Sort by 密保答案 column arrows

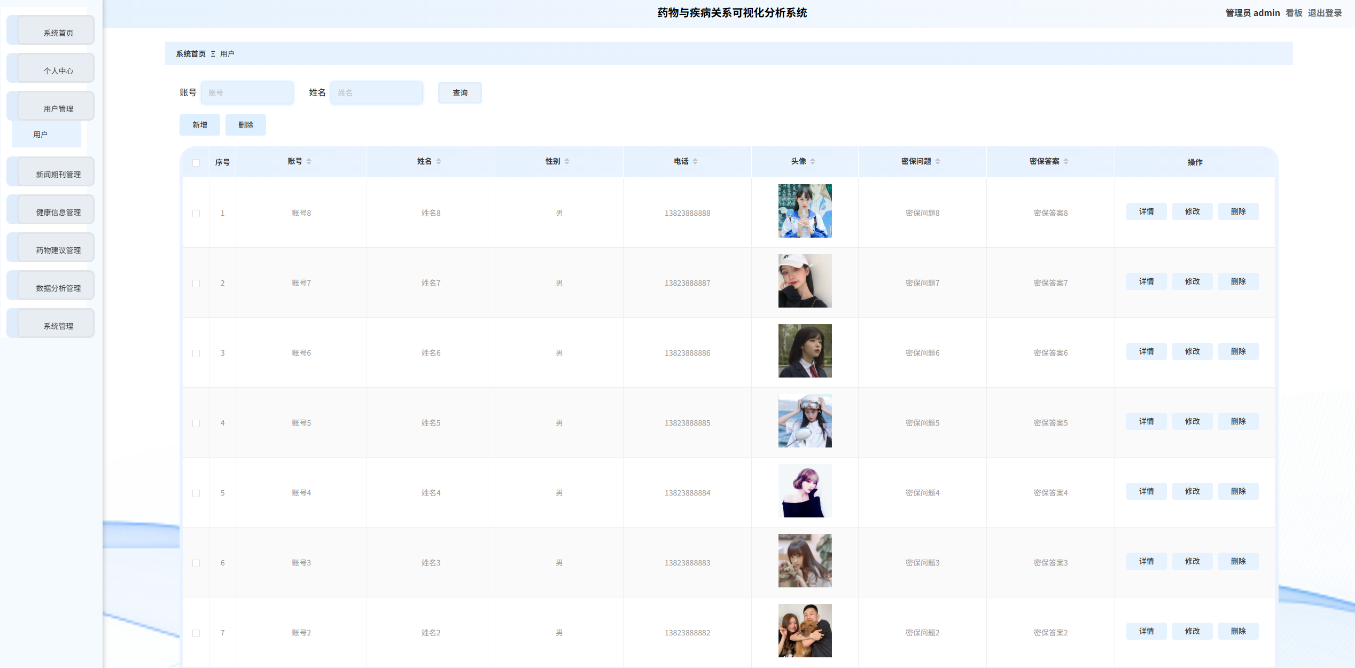point(1066,161)
